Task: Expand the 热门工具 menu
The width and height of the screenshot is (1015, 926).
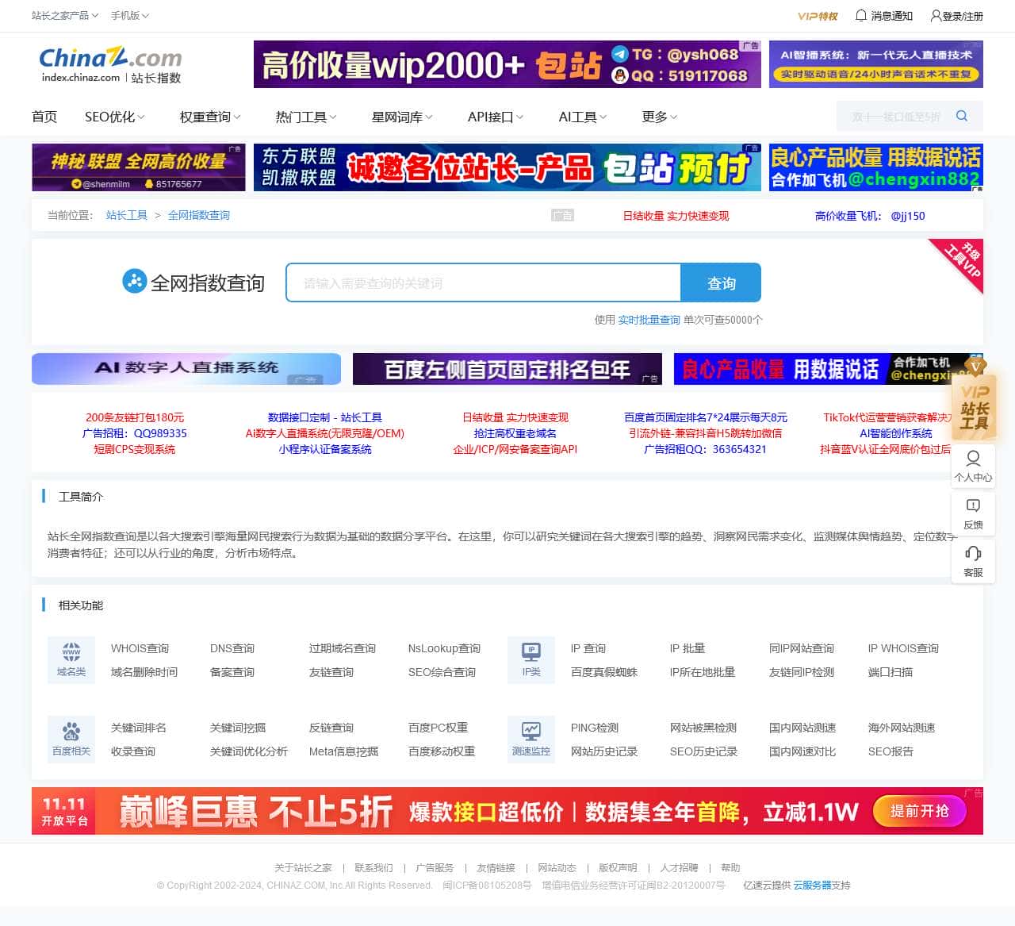Action: tap(306, 117)
